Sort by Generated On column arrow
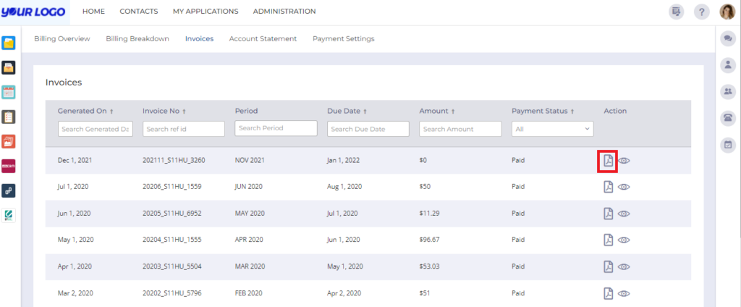741x307 pixels. 111,112
